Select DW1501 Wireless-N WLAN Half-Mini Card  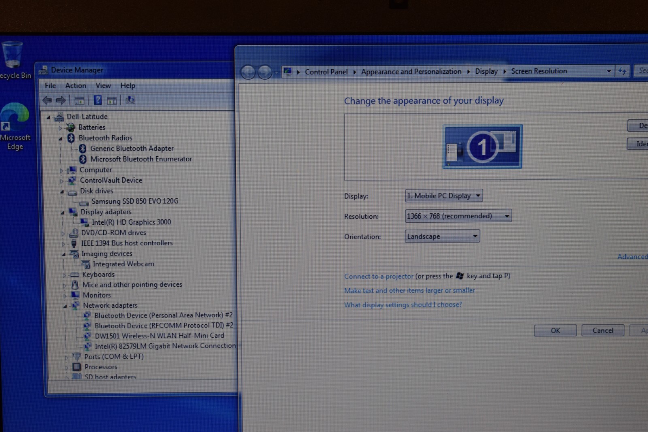[x=159, y=336]
